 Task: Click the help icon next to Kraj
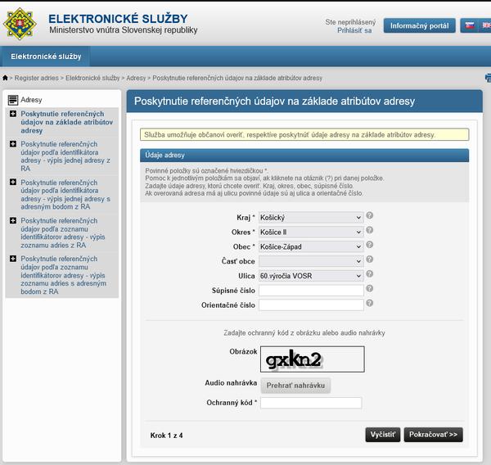point(370,216)
